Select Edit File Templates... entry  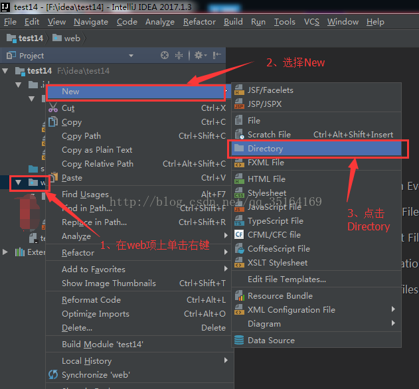317,279
